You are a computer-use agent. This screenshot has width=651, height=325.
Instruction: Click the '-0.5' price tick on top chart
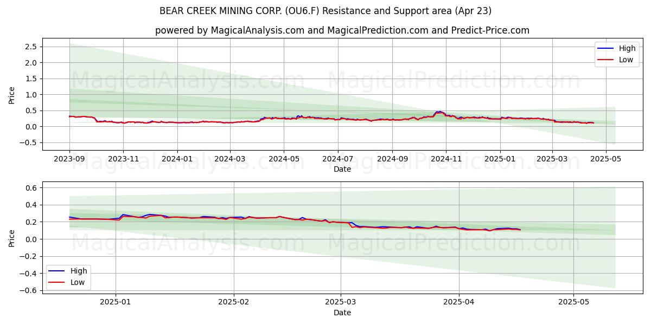28,143
